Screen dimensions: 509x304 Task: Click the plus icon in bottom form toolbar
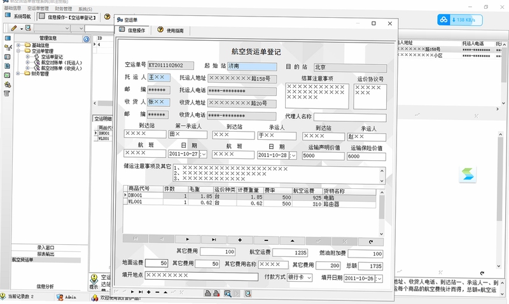[149, 292]
